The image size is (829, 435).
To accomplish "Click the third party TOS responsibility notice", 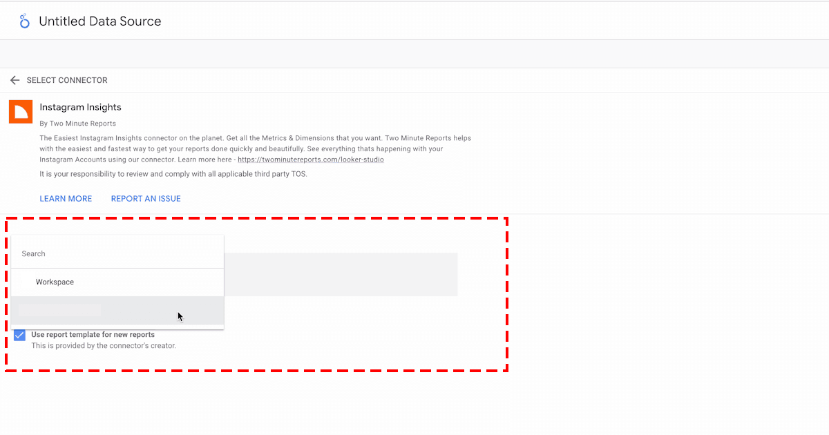I will 173,174.
